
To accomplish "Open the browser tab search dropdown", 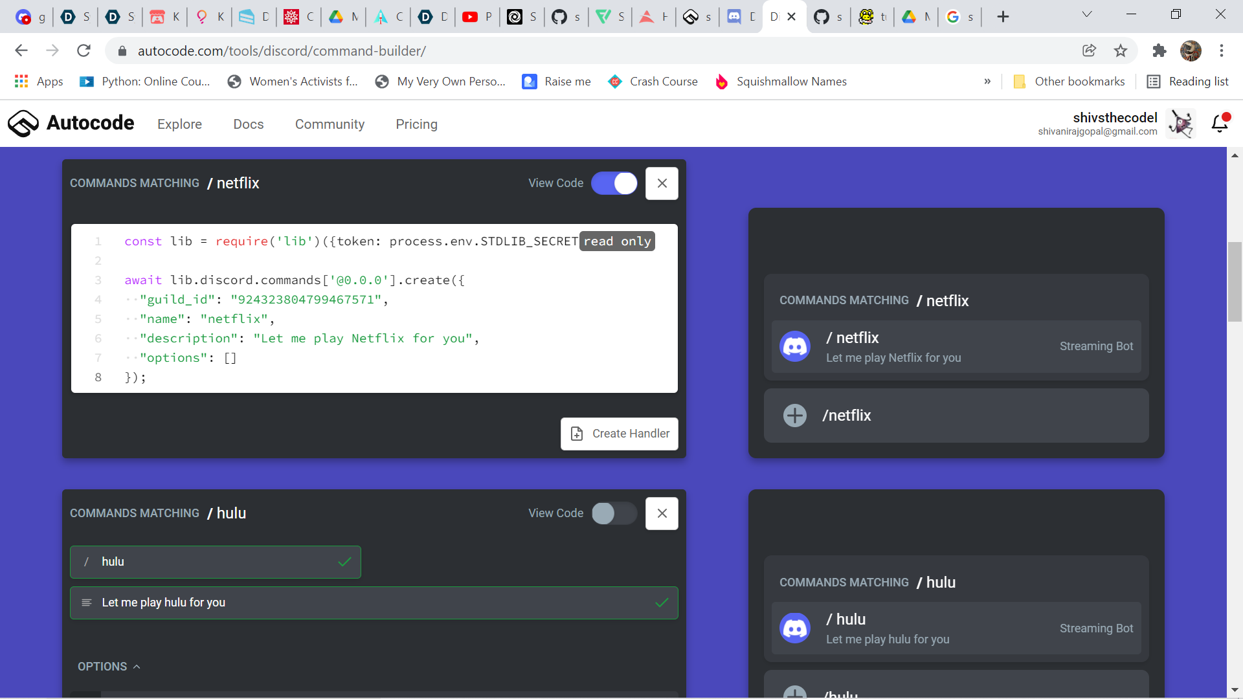I will [x=1087, y=14].
